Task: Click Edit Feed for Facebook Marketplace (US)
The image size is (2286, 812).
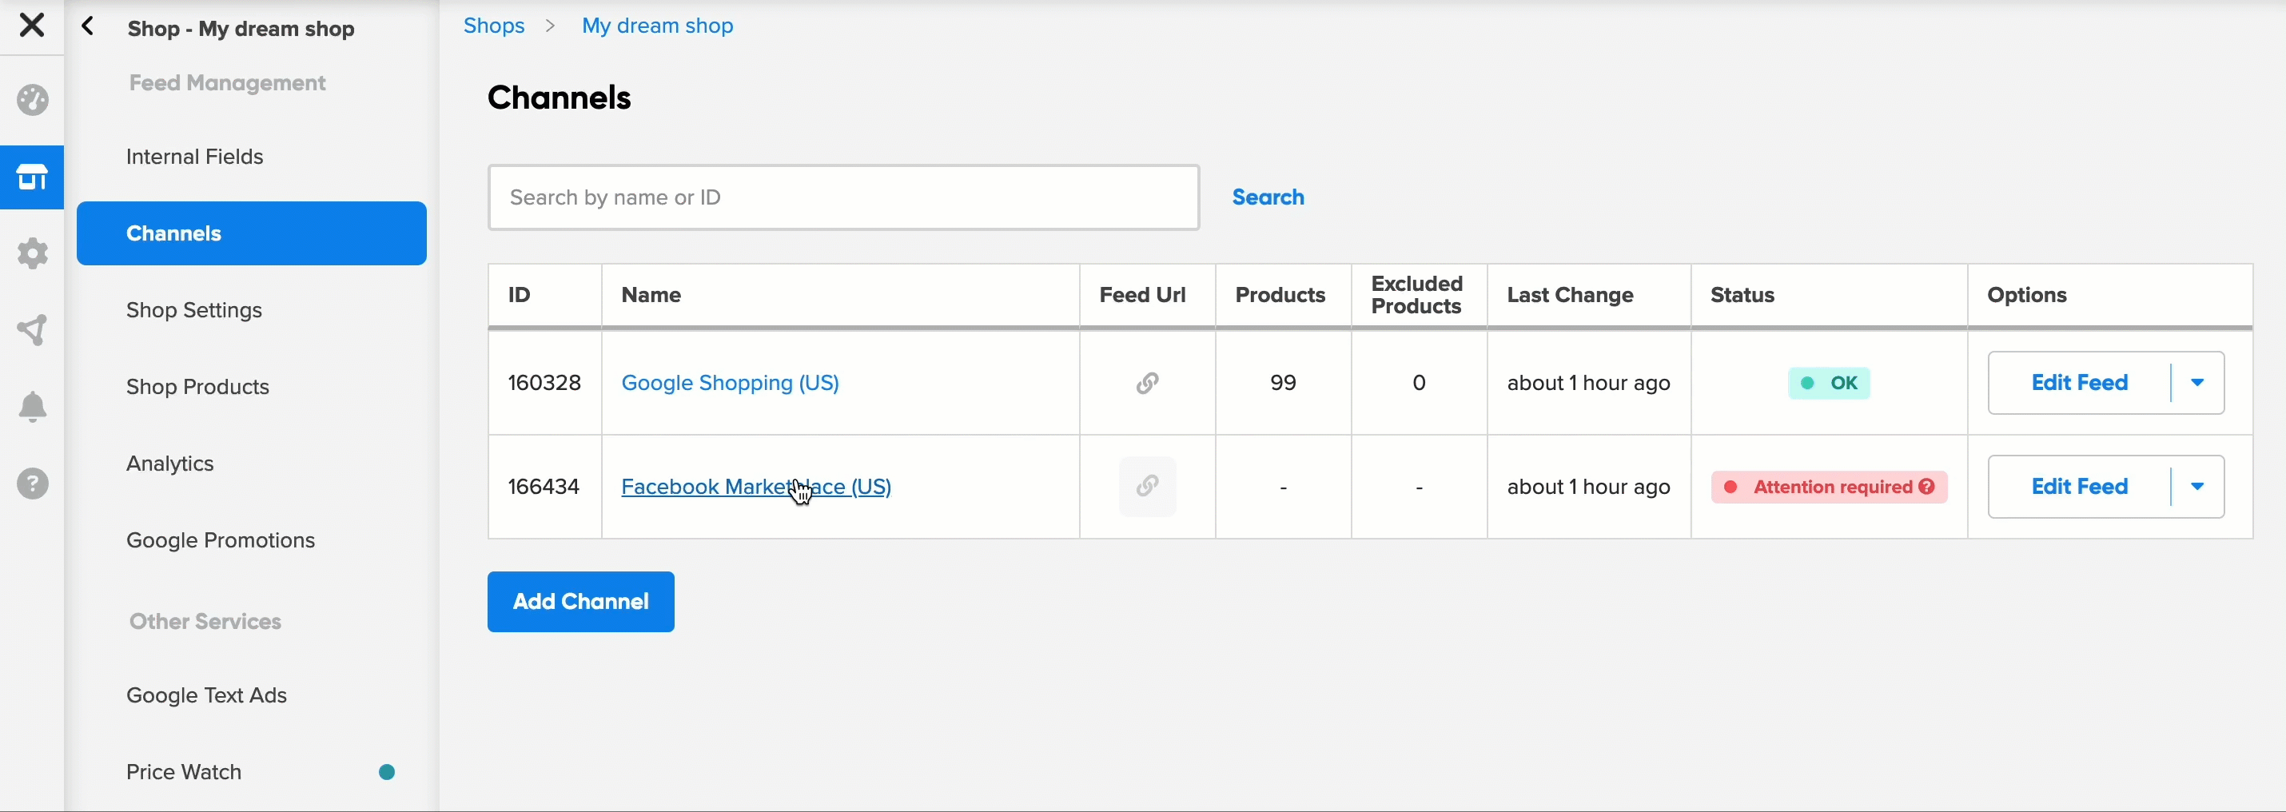Action: click(2079, 486)
